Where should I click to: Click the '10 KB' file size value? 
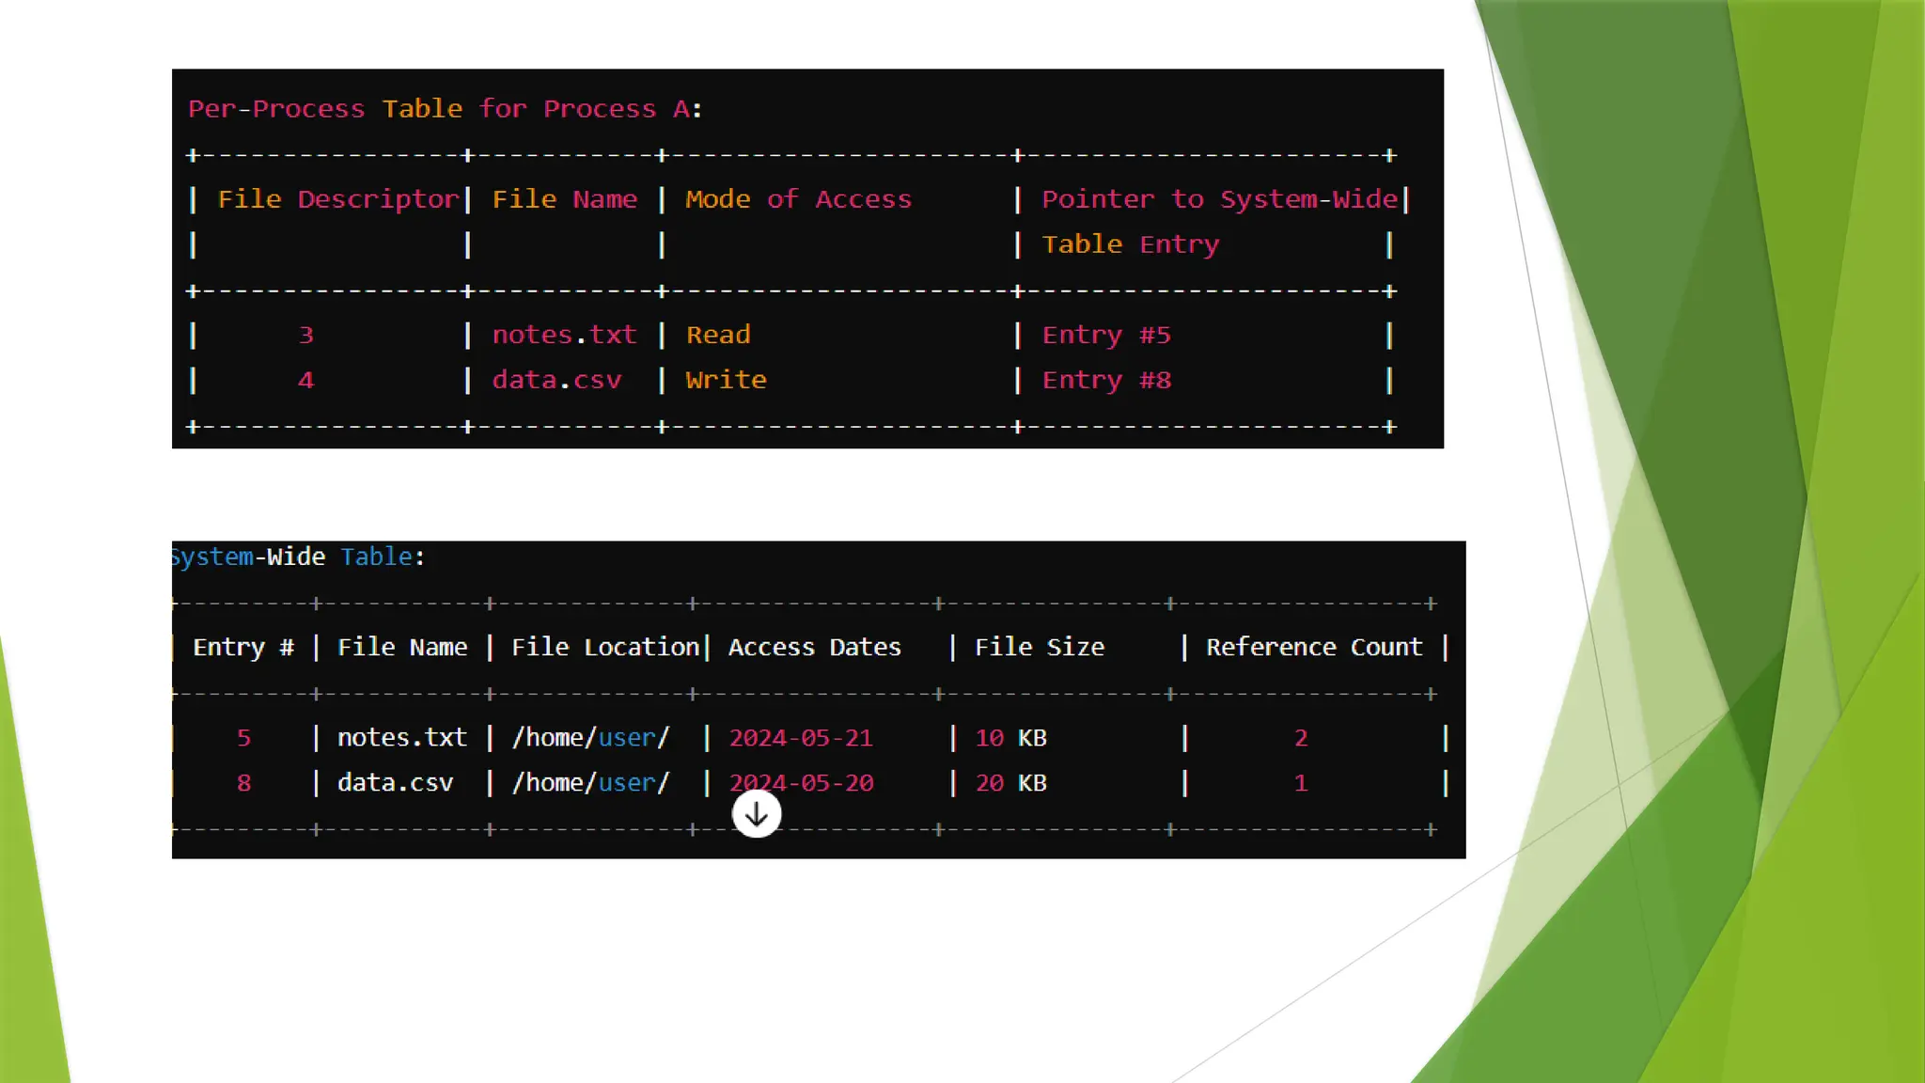(1010, 738)
